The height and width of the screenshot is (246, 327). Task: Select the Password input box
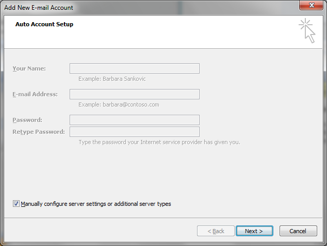134,120
